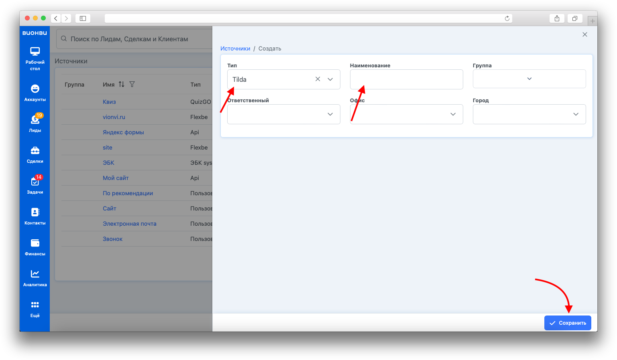Viewport: 617px width, 360px height.
Task: Click the search magnifier icon
Action: pyautogui.click(x=64, y=39)
